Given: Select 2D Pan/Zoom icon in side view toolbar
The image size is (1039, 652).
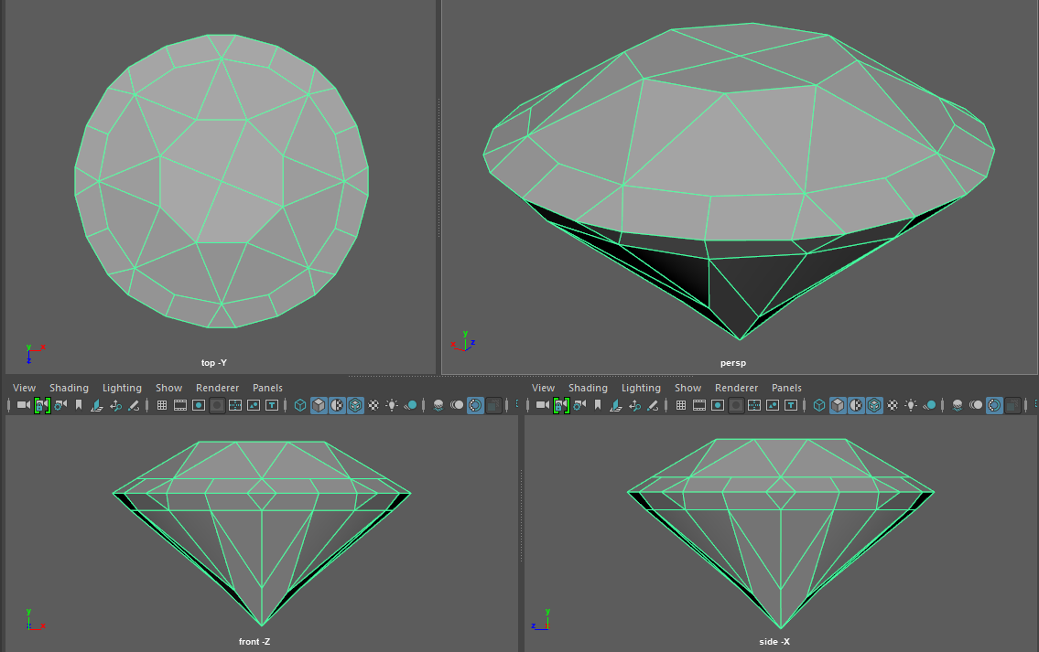Looking at the screenshot, I should tap(634, 405).
